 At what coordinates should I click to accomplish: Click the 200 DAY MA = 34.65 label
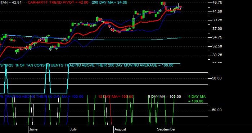tap(109, 3)
